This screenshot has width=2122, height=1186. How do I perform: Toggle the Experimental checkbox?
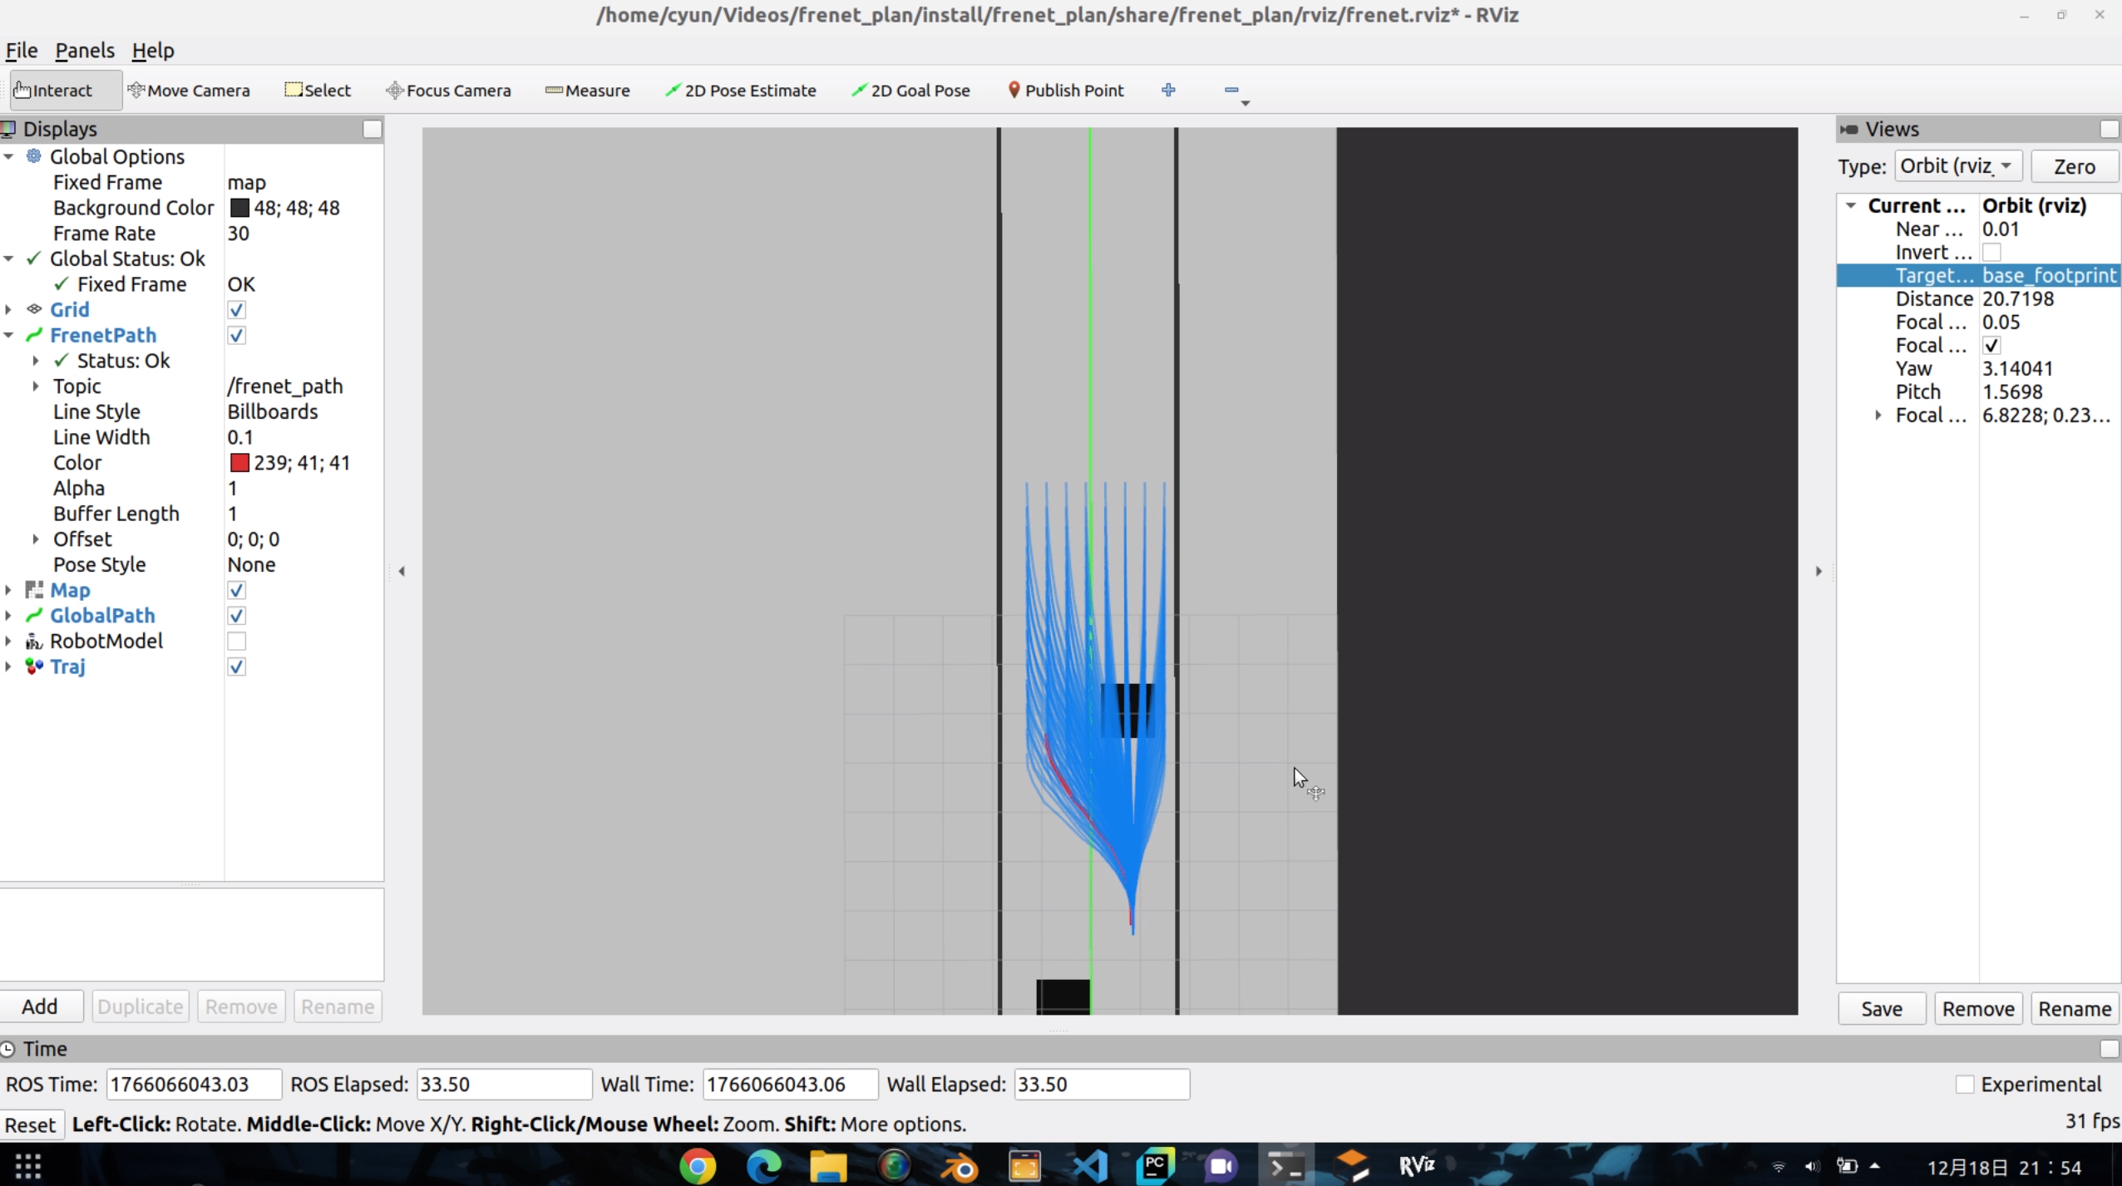pos(1965,1085)
